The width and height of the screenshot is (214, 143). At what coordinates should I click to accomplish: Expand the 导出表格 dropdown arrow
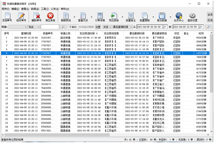(x=122, y=17)
